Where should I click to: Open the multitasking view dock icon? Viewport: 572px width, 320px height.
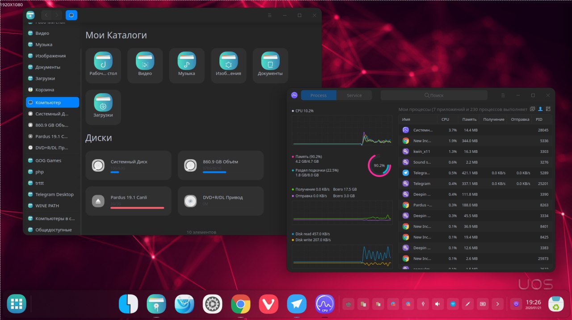click(x=128, y=304)
